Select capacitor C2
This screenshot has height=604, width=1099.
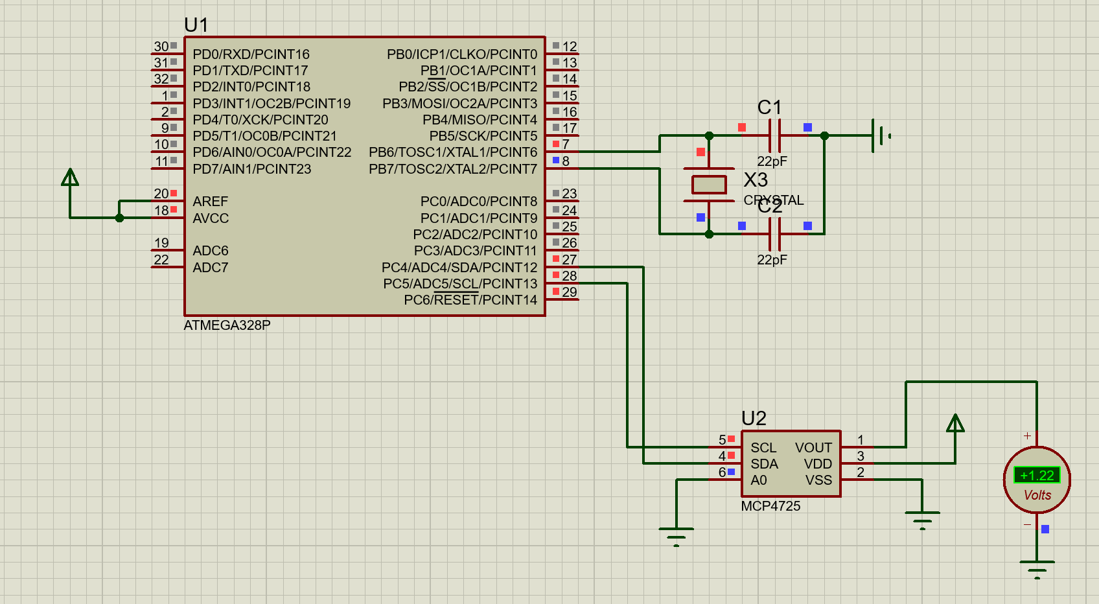[x=775, y=233]
